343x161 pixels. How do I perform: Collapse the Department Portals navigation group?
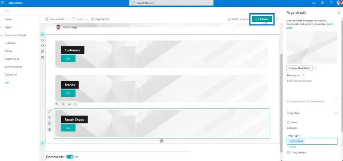2,35
